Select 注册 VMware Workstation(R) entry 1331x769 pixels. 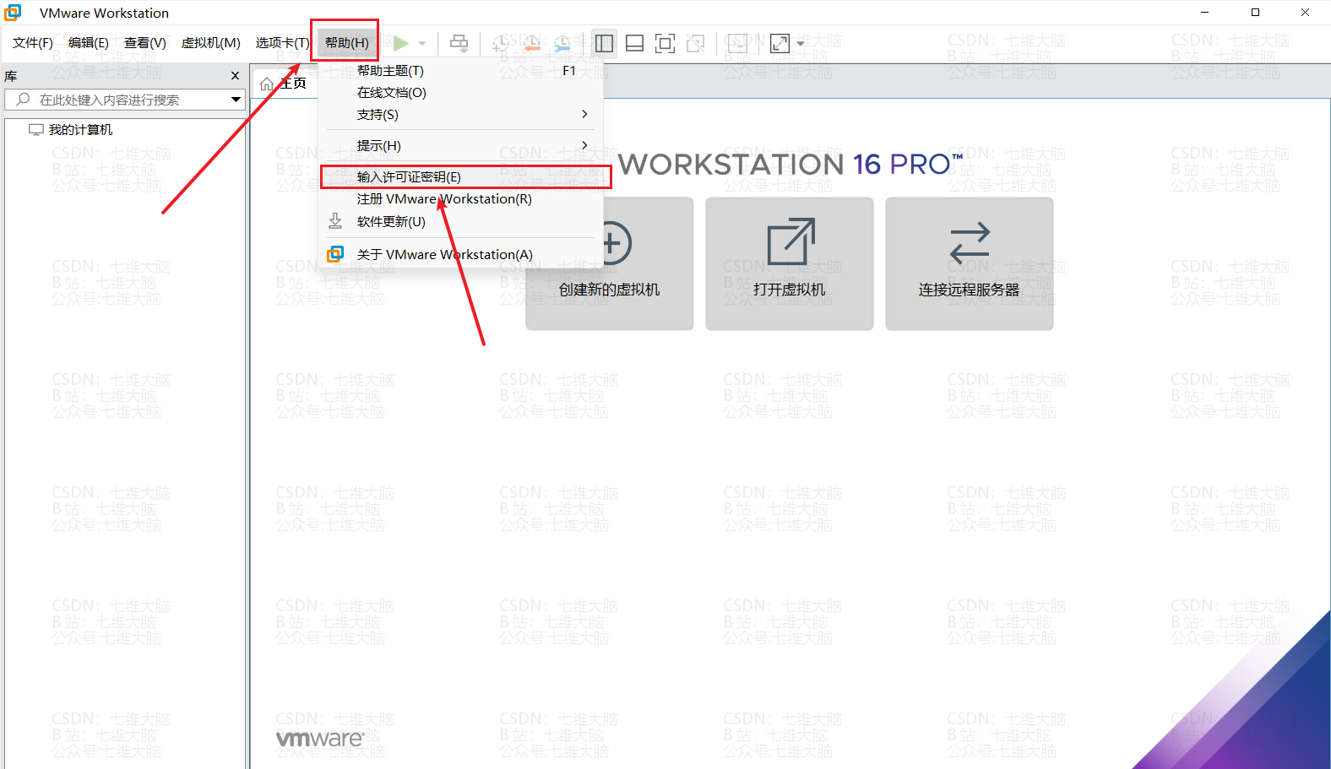460,199
